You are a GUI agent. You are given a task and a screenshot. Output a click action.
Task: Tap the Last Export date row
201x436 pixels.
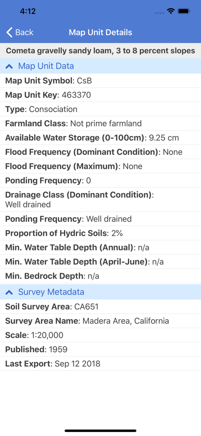[x=100, y=364]
